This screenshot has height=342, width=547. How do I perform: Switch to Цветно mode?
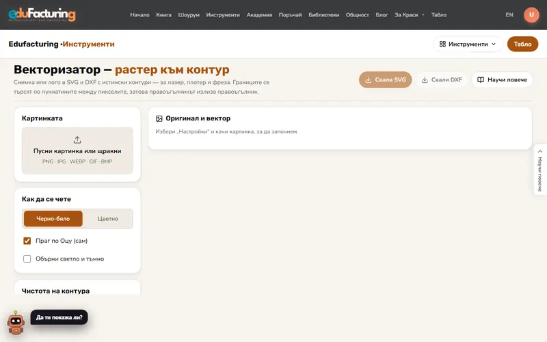108,219
